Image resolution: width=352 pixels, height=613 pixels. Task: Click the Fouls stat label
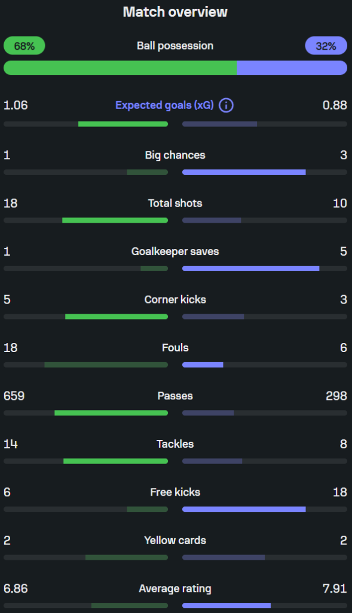tap(175, 348)
